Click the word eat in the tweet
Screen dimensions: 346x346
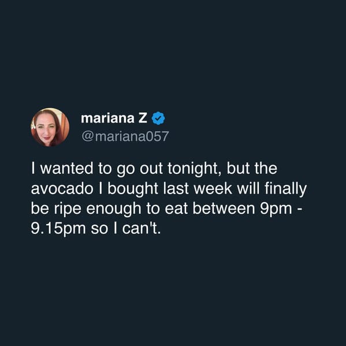click(176, 209)
